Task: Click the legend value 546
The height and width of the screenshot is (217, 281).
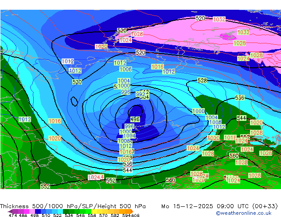Action: click(81, 215)
